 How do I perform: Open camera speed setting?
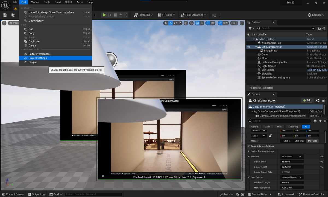(234, 23)
